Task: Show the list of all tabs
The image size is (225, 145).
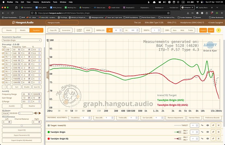Action: (x=217, y=7)
